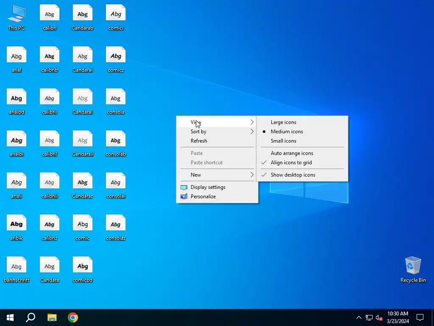Choose Large icons view option

pos(302,122)
